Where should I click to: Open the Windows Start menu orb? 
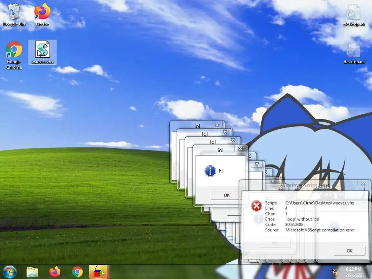(9, 272)
